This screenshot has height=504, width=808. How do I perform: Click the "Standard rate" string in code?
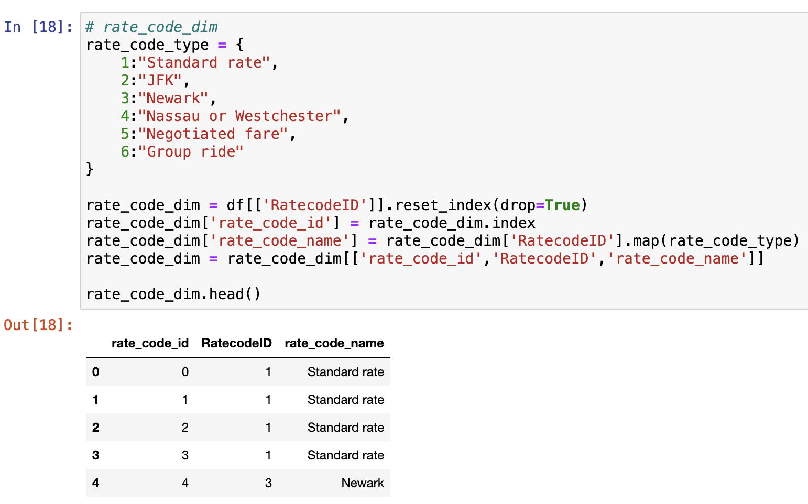tap(204, 63)
